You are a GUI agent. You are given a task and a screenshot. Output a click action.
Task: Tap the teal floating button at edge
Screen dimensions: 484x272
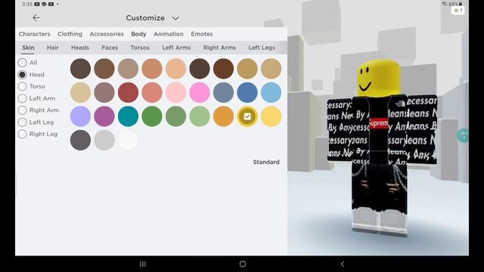point(463,135)
